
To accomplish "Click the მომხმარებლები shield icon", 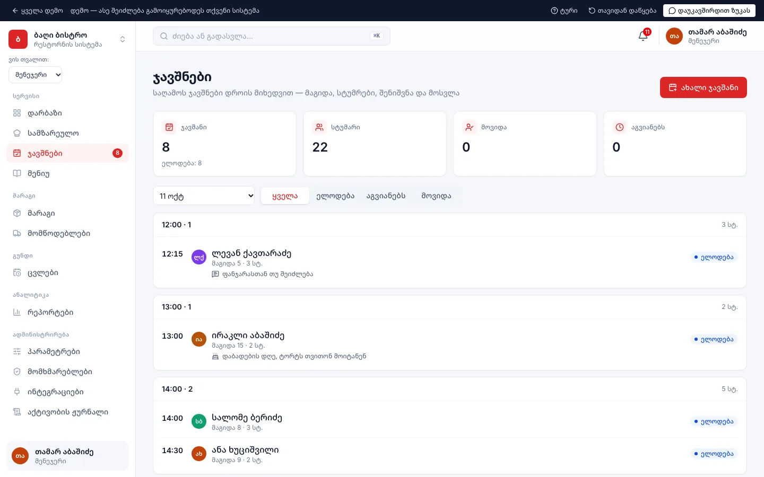I will (x=17, y=372).
